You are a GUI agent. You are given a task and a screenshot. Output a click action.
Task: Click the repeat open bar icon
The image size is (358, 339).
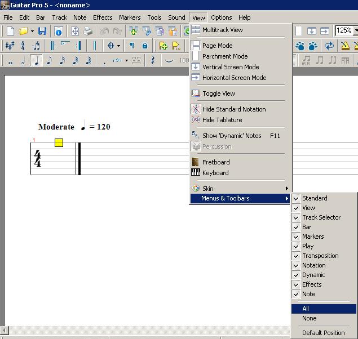pos(53,46)
